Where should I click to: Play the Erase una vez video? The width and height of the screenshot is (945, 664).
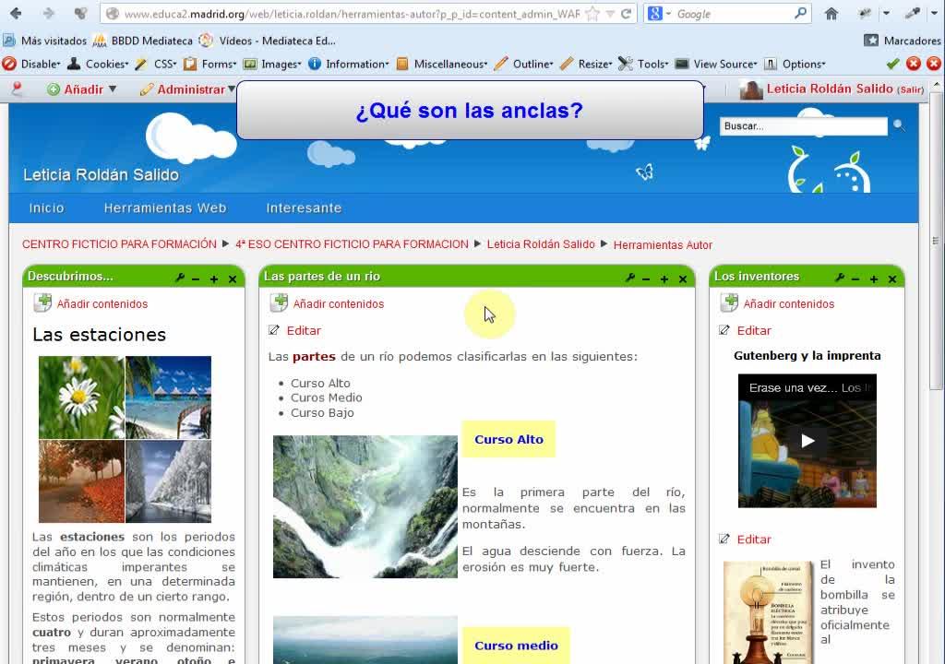(x=807, y=441)
